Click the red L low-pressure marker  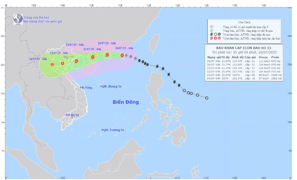[52, 64]
